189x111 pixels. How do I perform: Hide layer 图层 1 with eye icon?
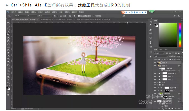[155, 66]
